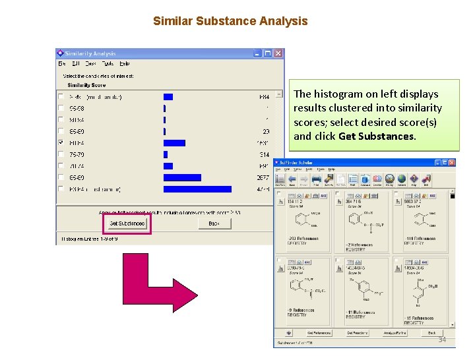Viewport: 475px width, 356px height.
Task: Click Get References button in SciFinder Scholar
Action: click(x=319, y=333)
